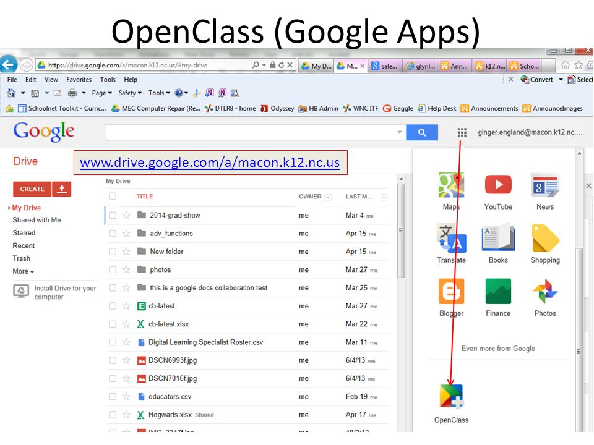The width and height of the screenshot is (594, 445).
Task: Click the blue search magnifier button
Action: coord(422,132)
